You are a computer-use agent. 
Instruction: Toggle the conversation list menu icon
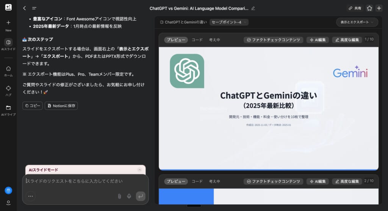click(x=34, y=8)
